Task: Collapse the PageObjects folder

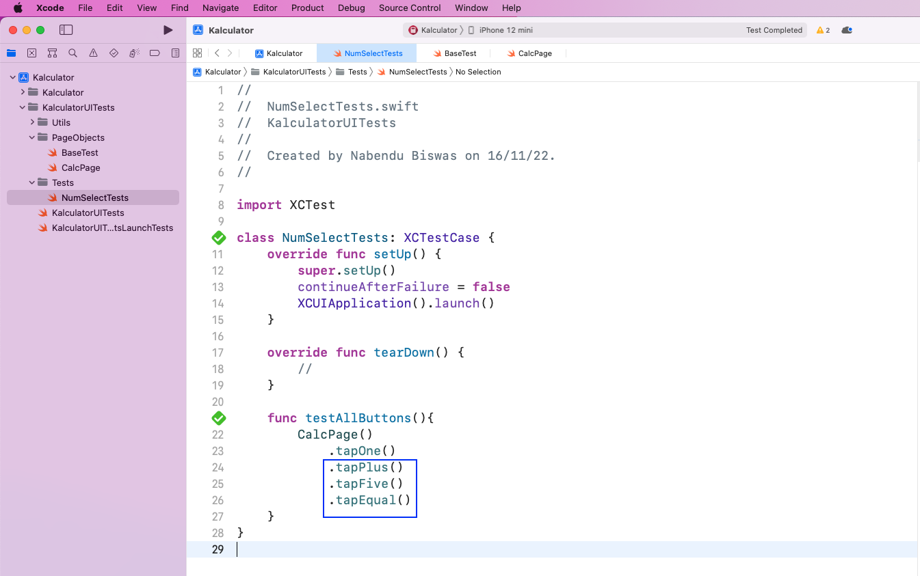Action: [32, 137]
